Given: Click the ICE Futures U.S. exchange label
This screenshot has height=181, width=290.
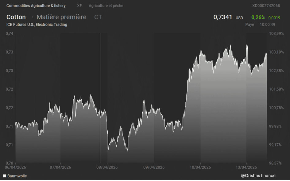Looking at the screenshot, I should click(x=37, y=24).
